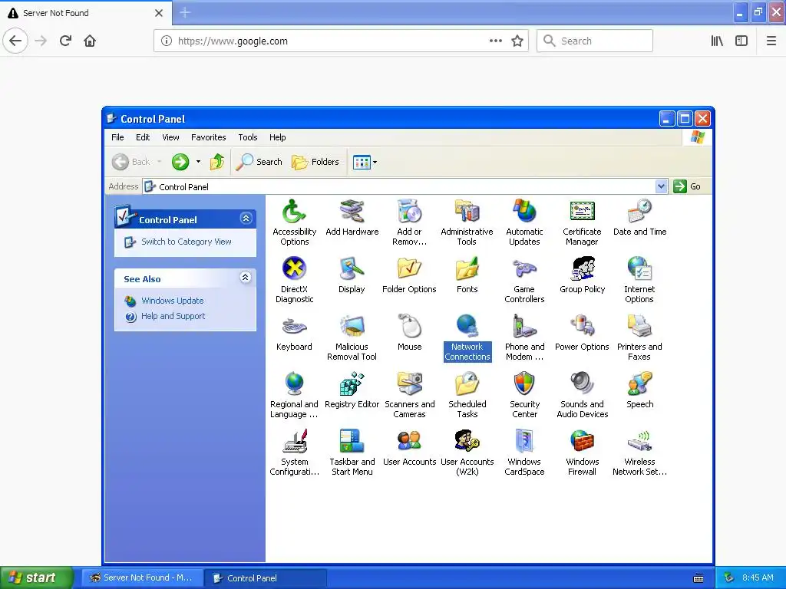The height and width of the screenshot is (589, 786).
Task: Open Printers and Faxes icon
Action: 639,337
